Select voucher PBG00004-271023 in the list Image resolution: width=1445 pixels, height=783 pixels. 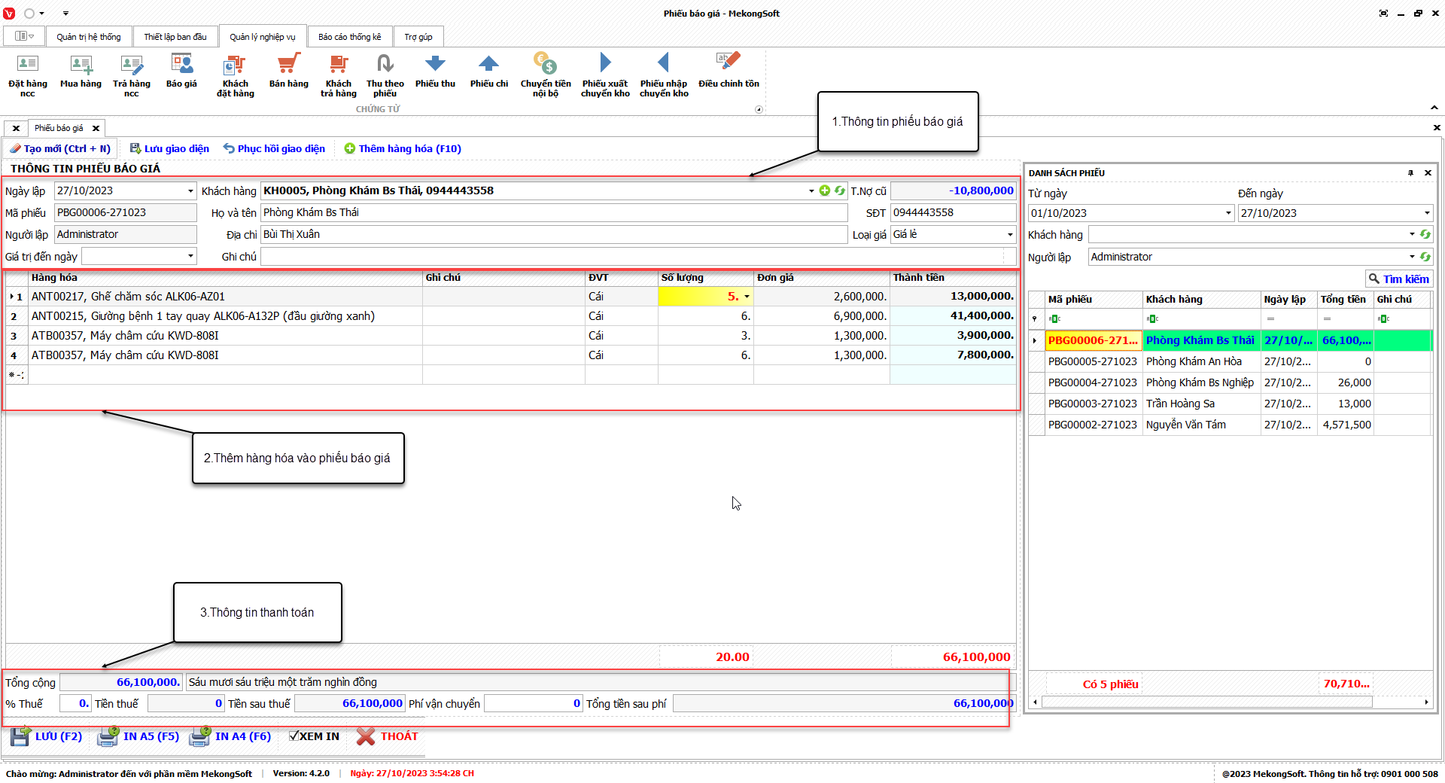click(x=1092, y=382)
